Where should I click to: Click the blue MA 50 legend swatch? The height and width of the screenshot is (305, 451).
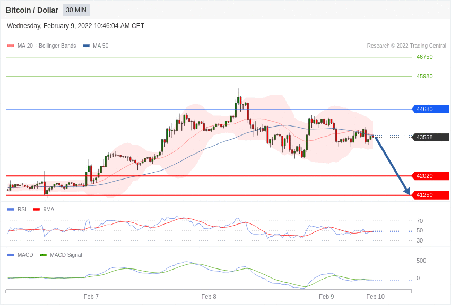tap(86, 46)
